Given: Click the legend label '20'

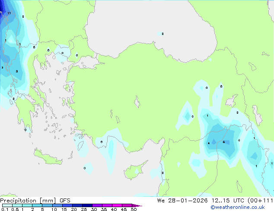Looking at the screenshot, I should [74, 209].
